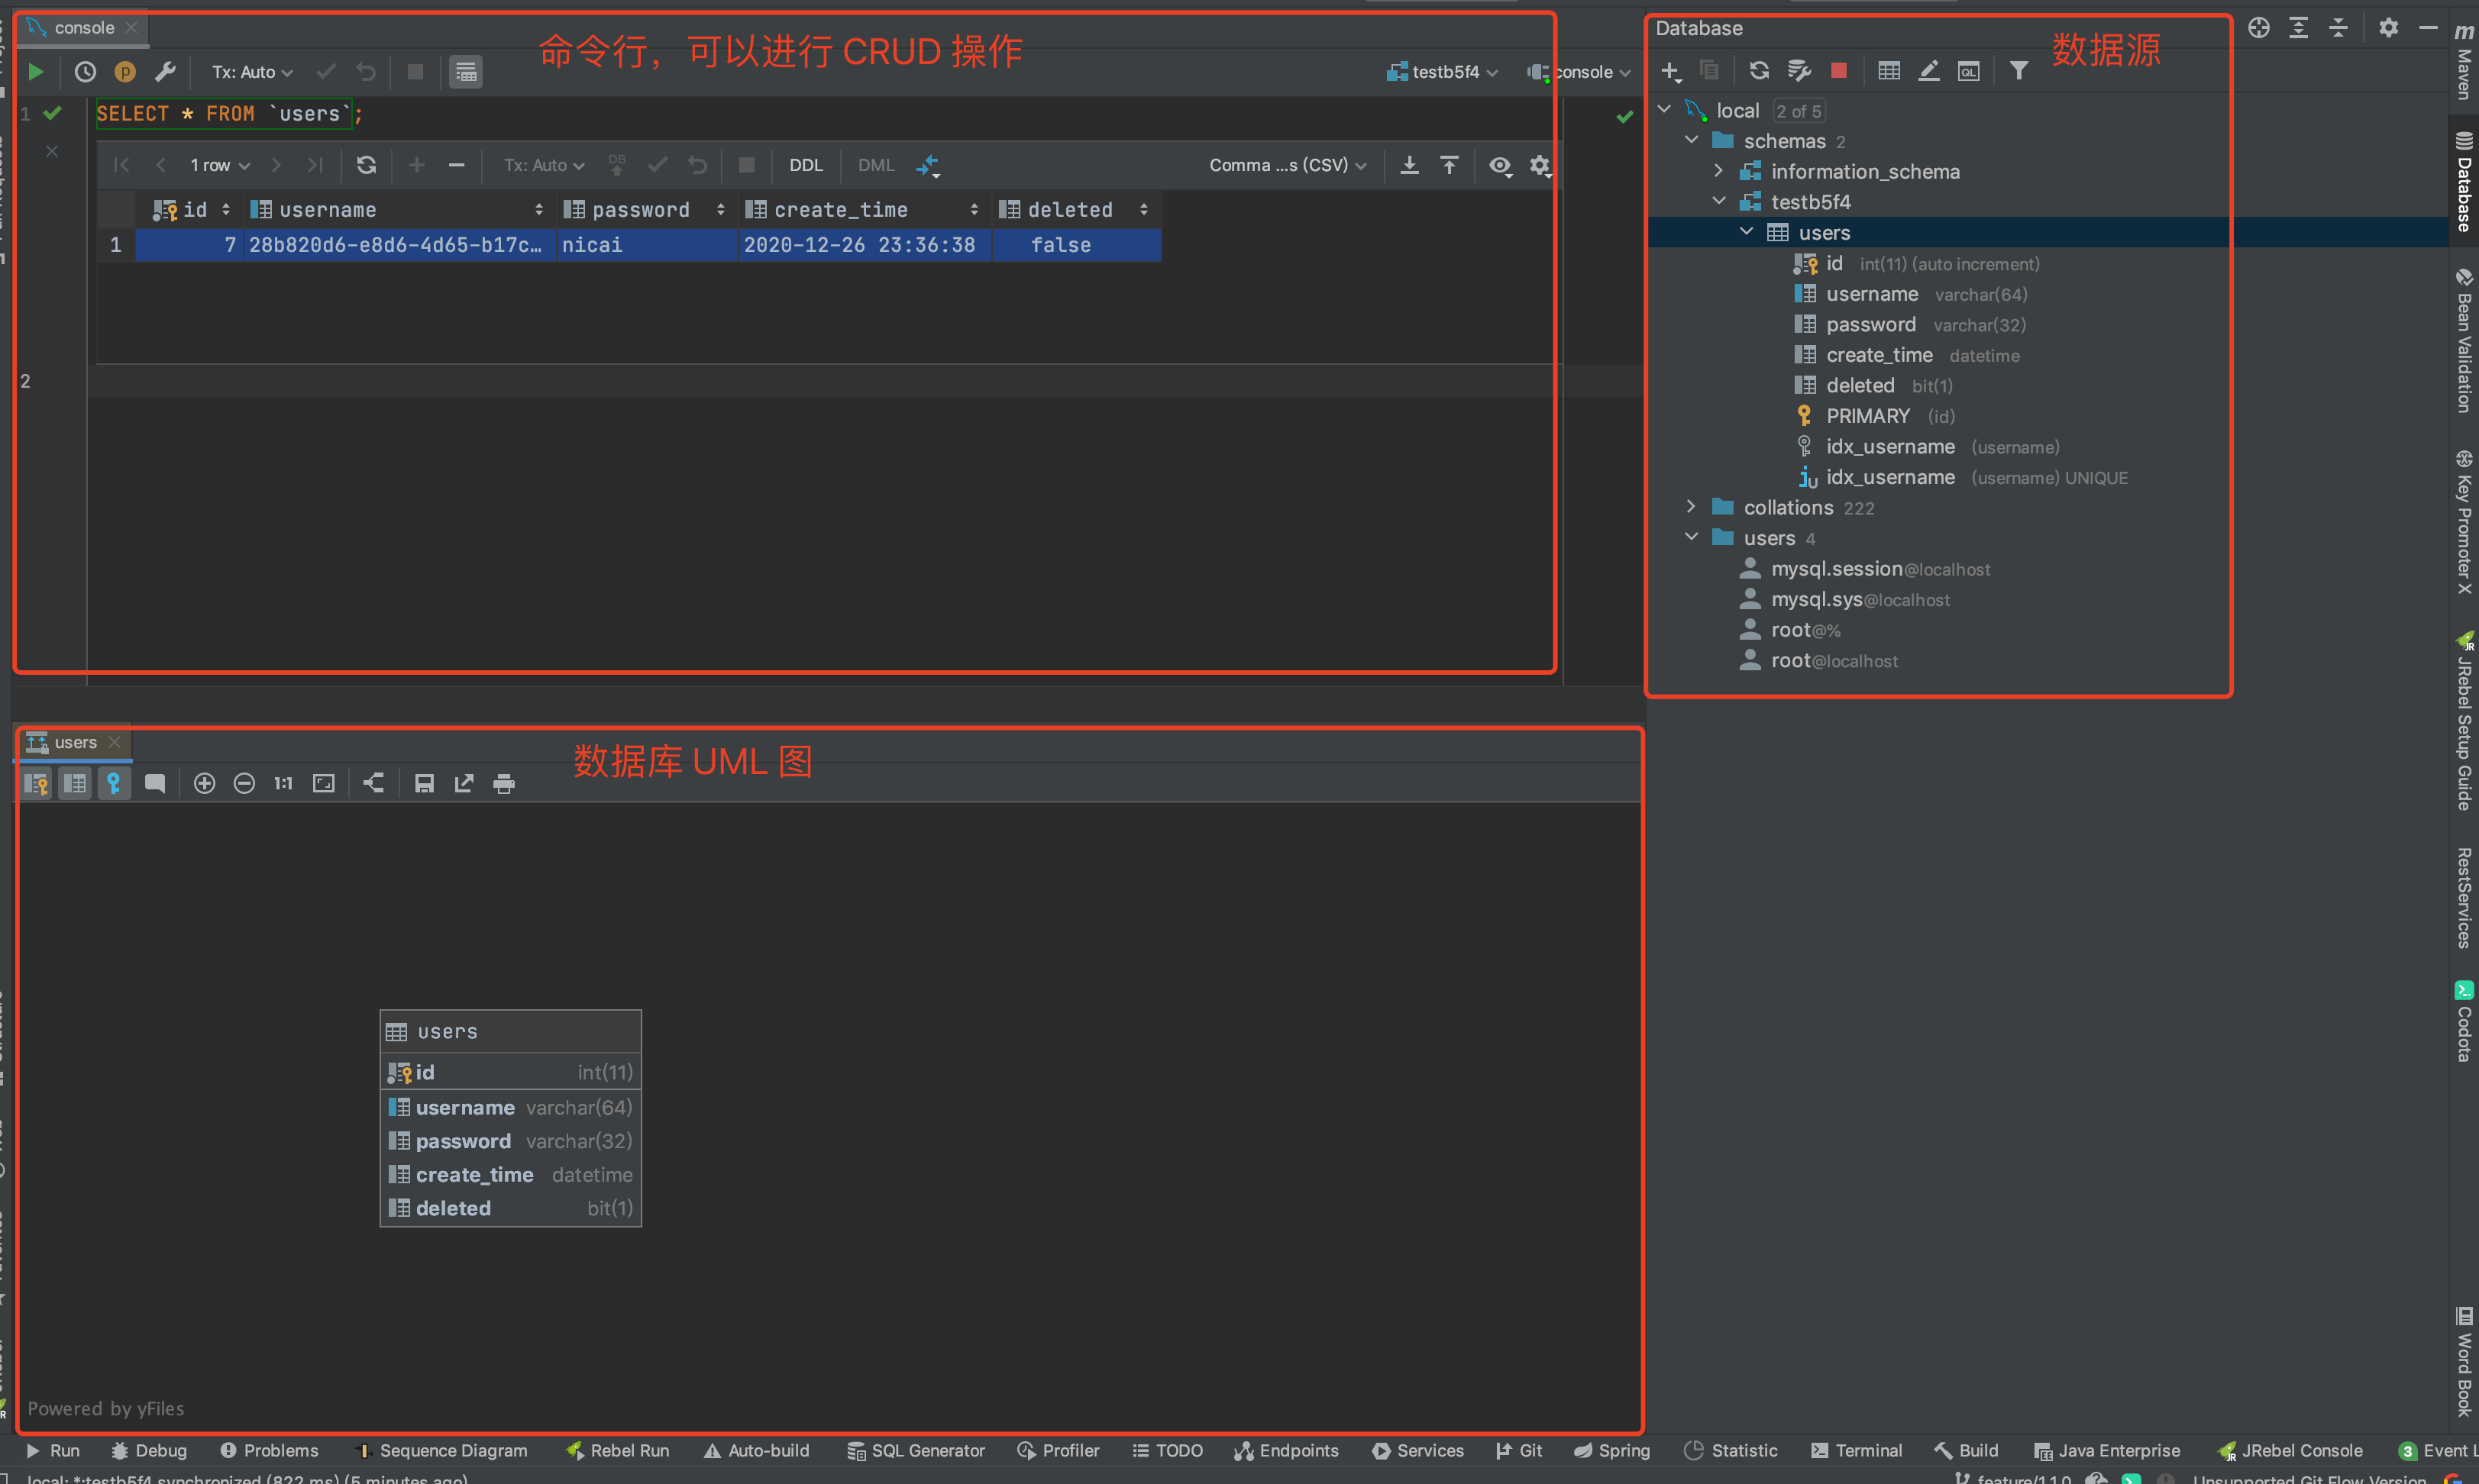Toggle Columns visibility in diagram toolbar
Screen dimensions: 2479x1484
[75, 783]
